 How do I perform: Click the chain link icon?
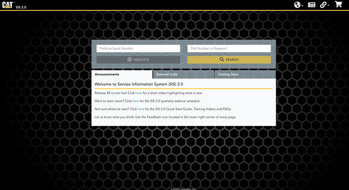pyautogui.click(x=324, y=5)
